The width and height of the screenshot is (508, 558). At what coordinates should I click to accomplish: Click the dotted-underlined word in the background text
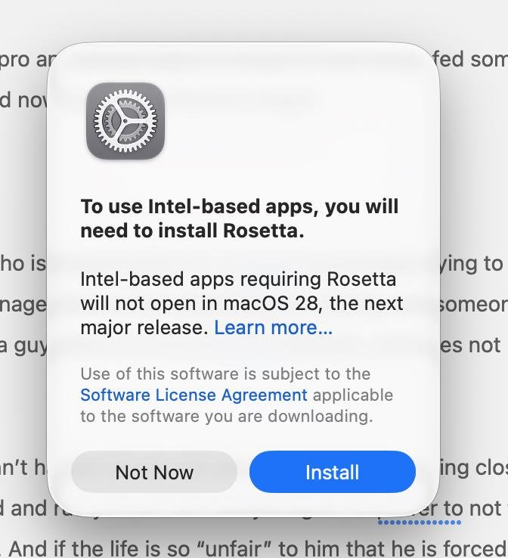point(420,510)
